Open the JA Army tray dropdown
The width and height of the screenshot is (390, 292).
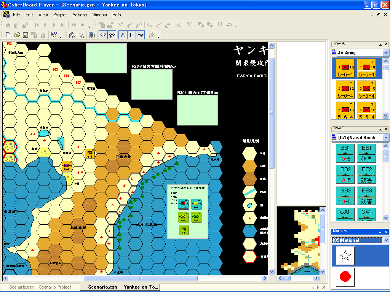coord(386,52)
